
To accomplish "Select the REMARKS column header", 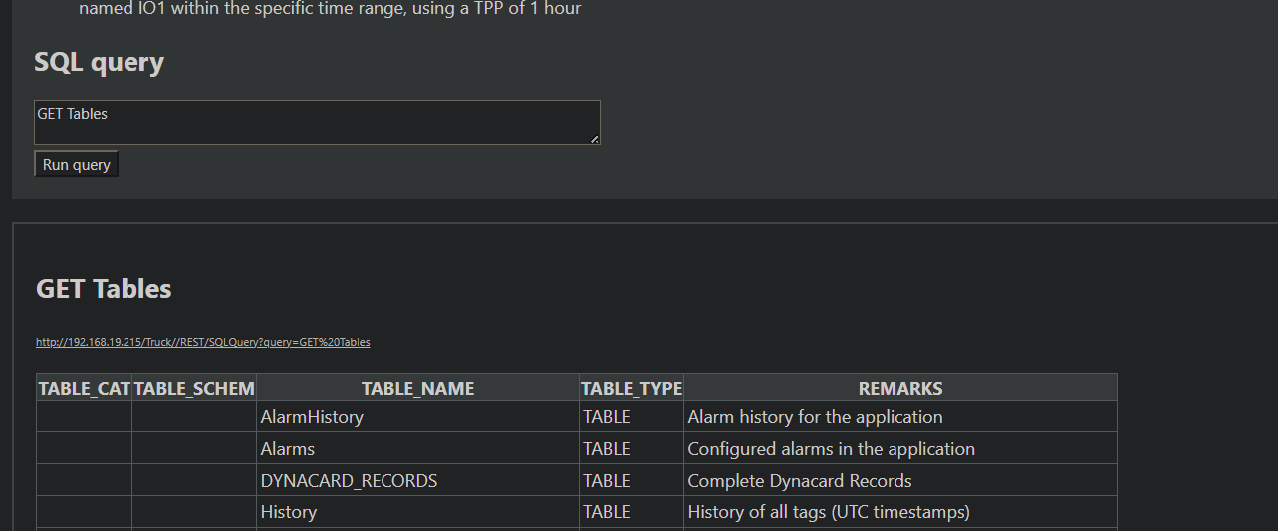I will click(x=899, y=389).
